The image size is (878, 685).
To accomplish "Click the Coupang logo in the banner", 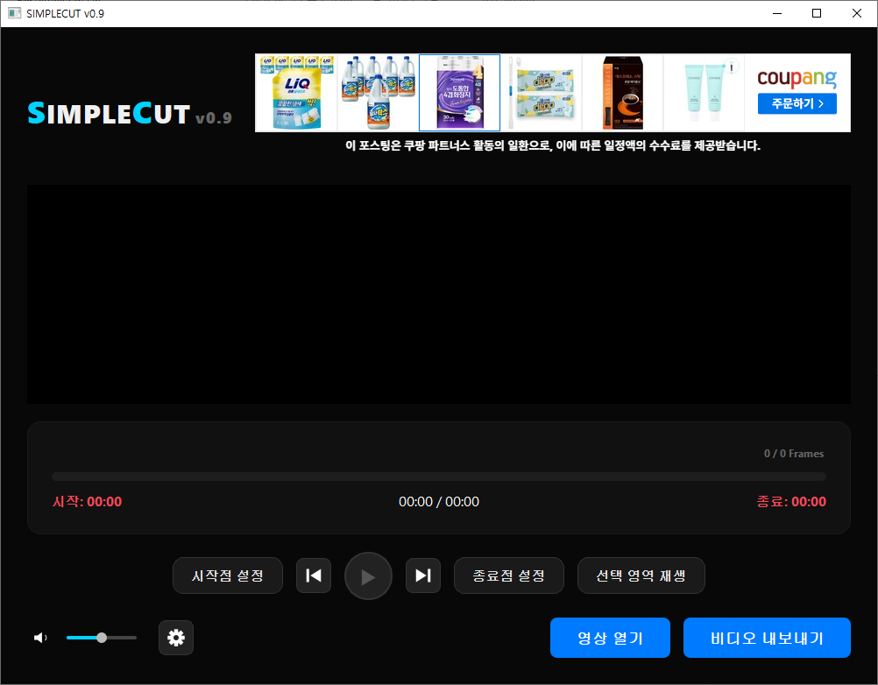I will tap(797, 78).
